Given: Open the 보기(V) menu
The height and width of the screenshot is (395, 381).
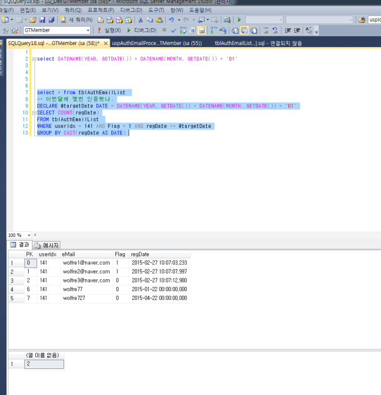Looking at the screenshot, I should coord(50,10).
